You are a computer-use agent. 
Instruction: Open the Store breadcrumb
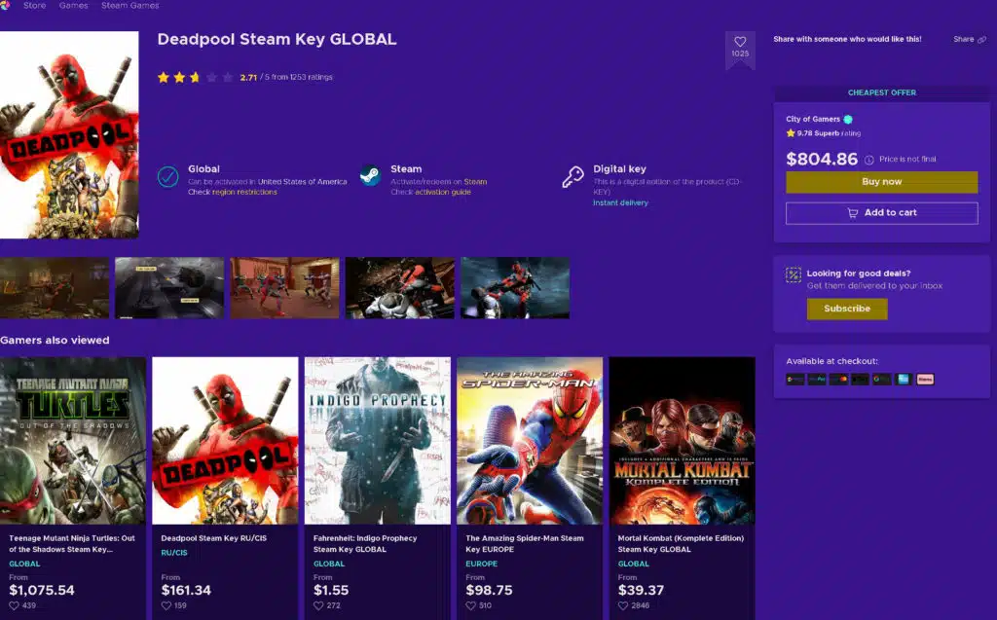tap(34, 5)
